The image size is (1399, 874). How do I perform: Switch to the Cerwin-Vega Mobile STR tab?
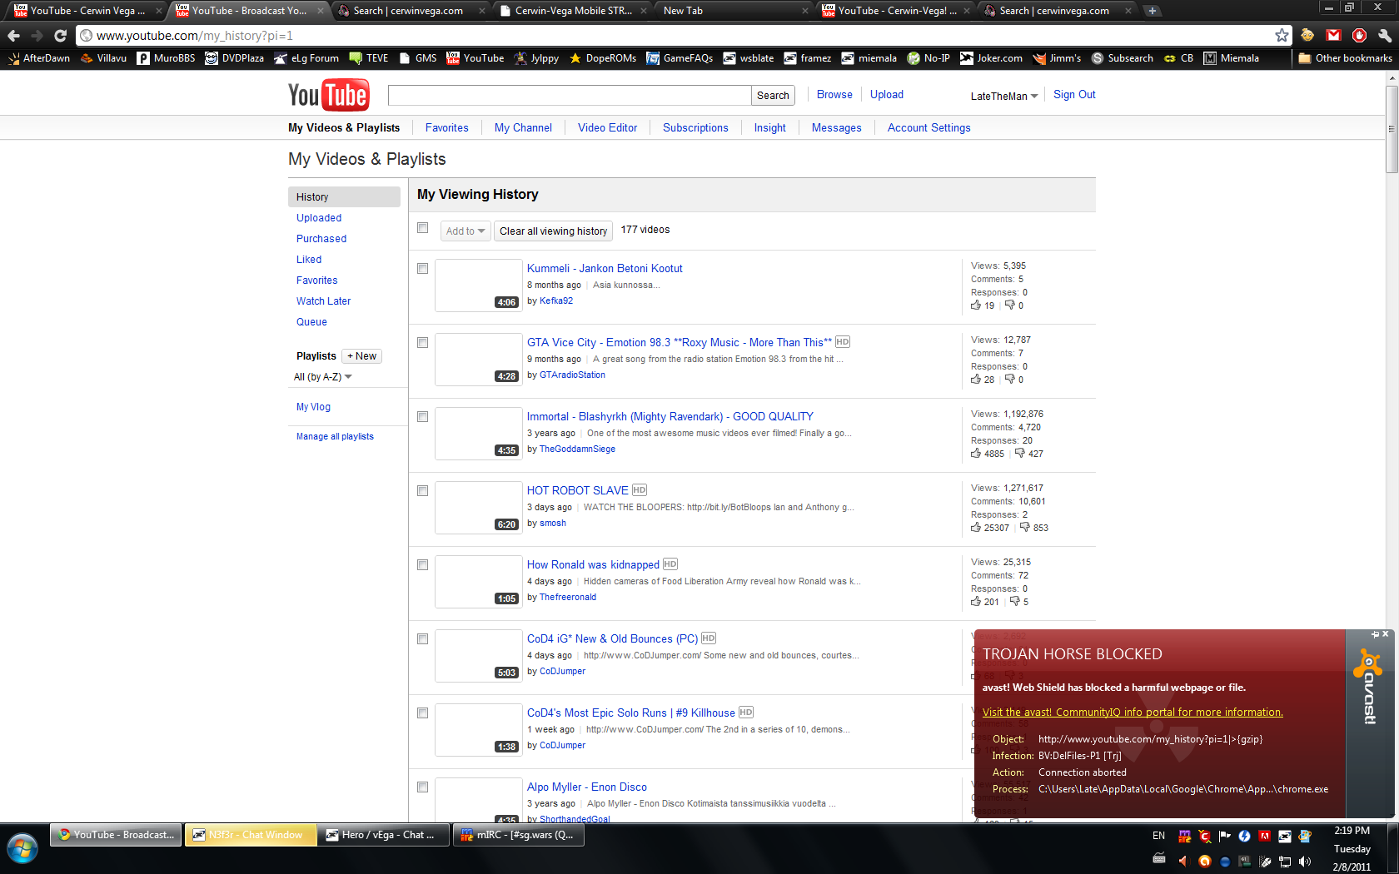573,11
